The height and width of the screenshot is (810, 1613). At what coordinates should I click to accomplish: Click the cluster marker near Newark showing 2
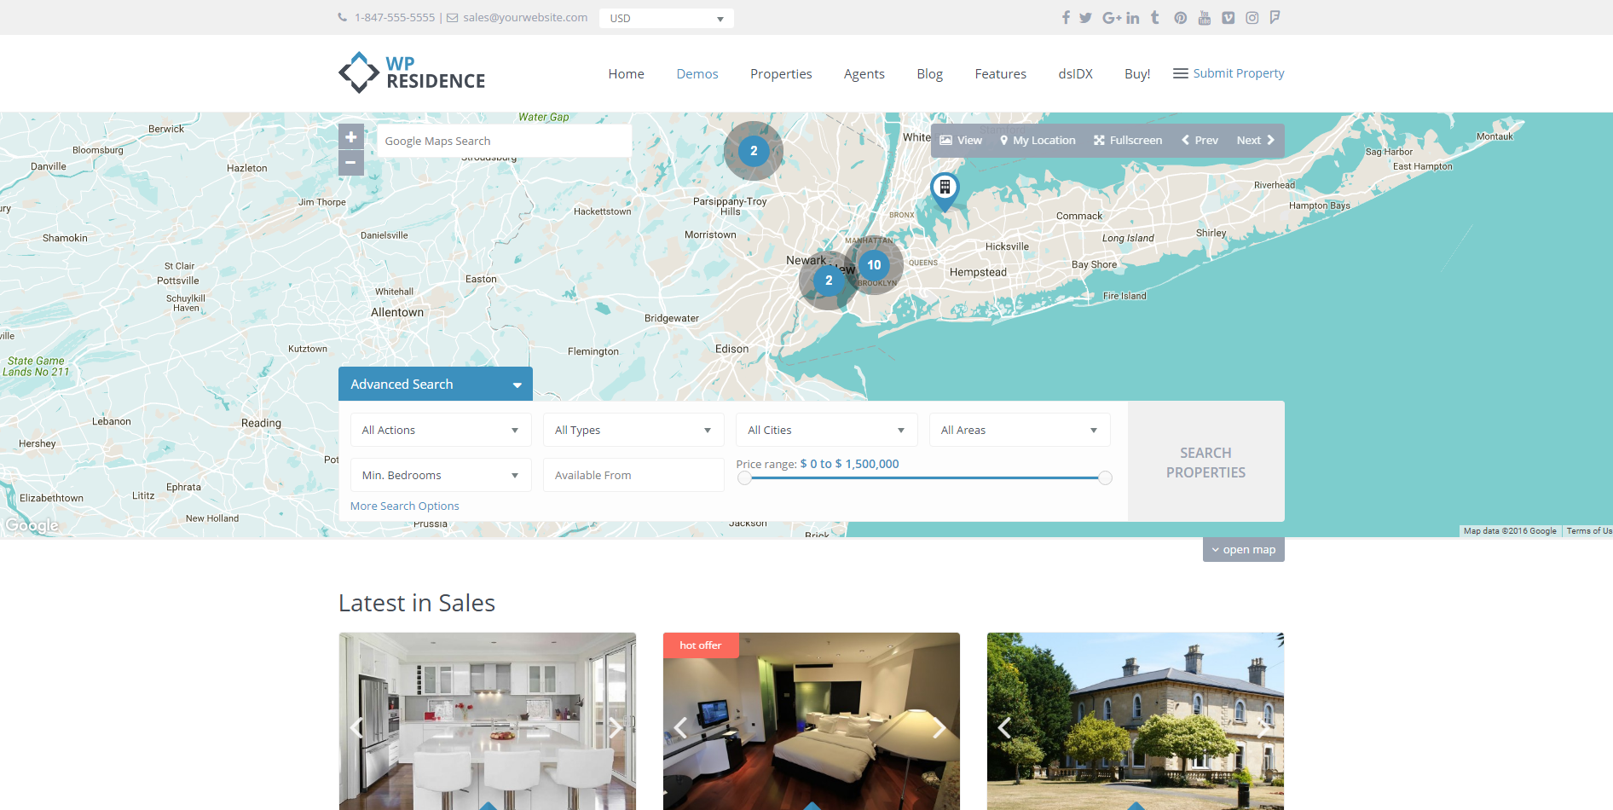pos(829,281)
